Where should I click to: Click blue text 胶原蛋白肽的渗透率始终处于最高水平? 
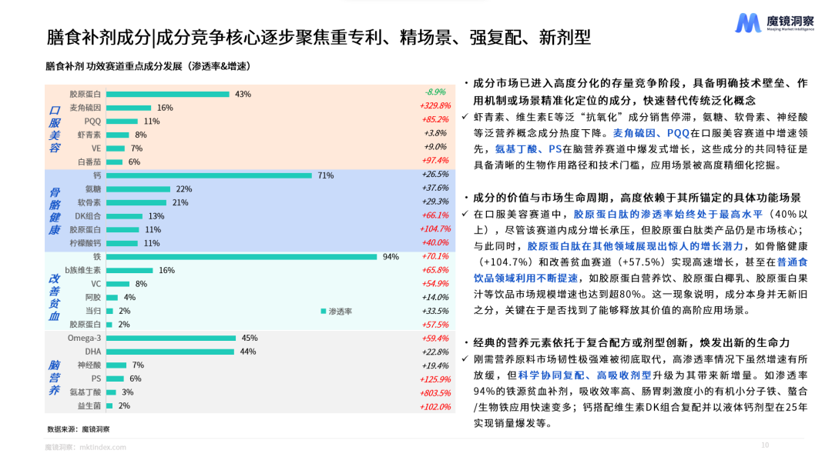(x=668, y=214)
